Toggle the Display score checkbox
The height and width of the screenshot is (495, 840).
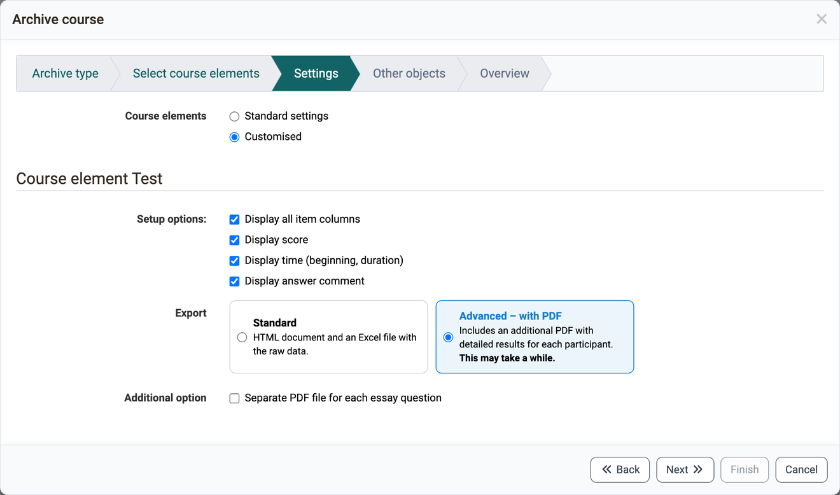[234, 240]
